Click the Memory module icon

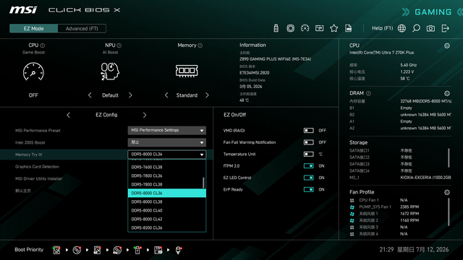click(x=187, y=71)
